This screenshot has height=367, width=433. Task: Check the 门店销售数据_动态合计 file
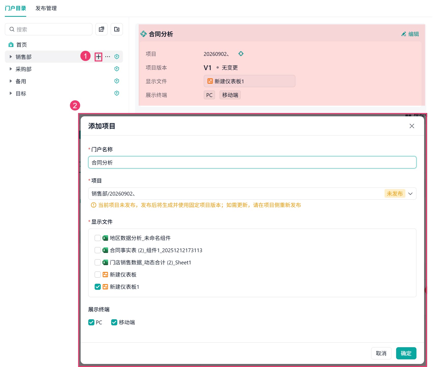98,262
